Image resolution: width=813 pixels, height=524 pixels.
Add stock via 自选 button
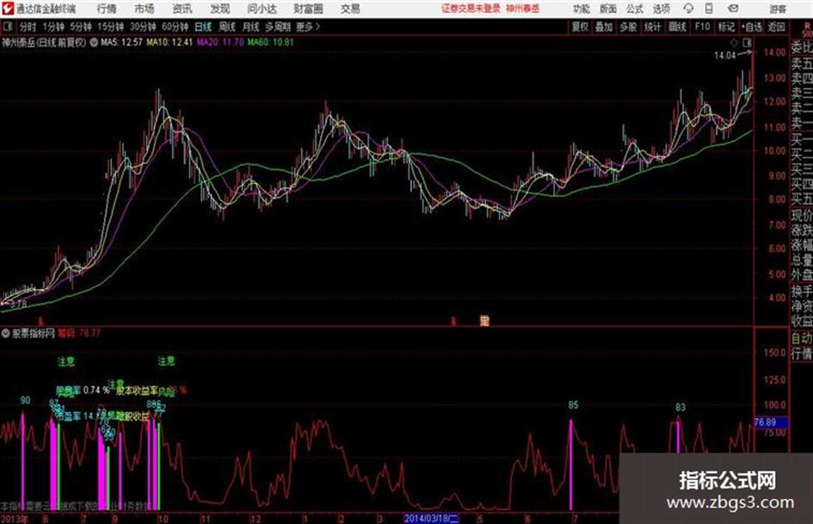752,27
